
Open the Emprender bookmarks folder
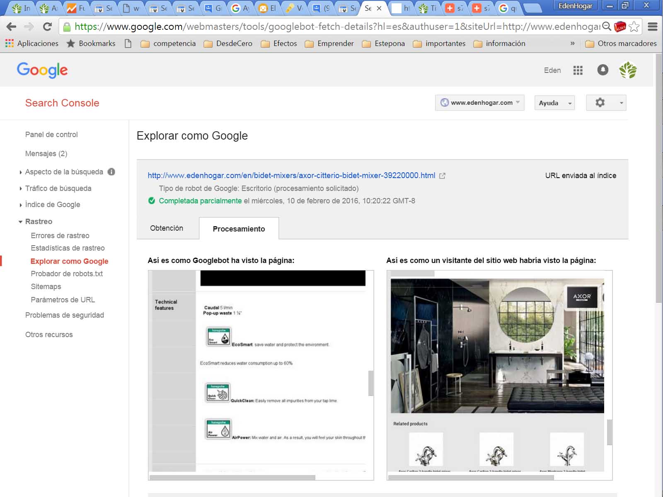(329, 43)
